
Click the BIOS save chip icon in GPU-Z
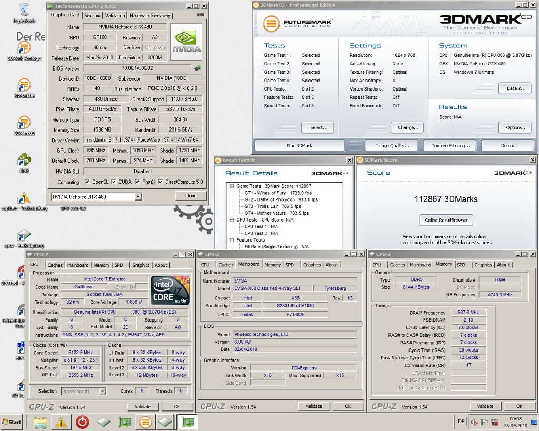point(198,68)
